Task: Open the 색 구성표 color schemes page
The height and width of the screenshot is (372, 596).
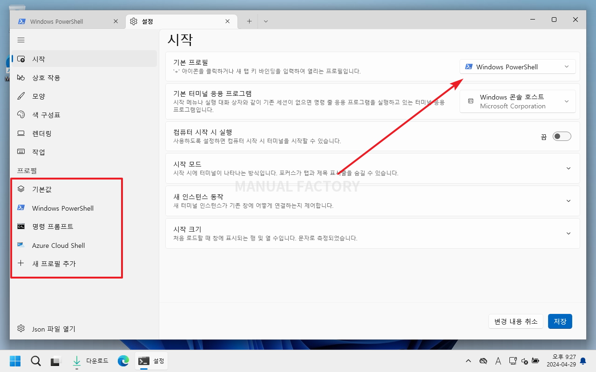Action: coord(84,115)
